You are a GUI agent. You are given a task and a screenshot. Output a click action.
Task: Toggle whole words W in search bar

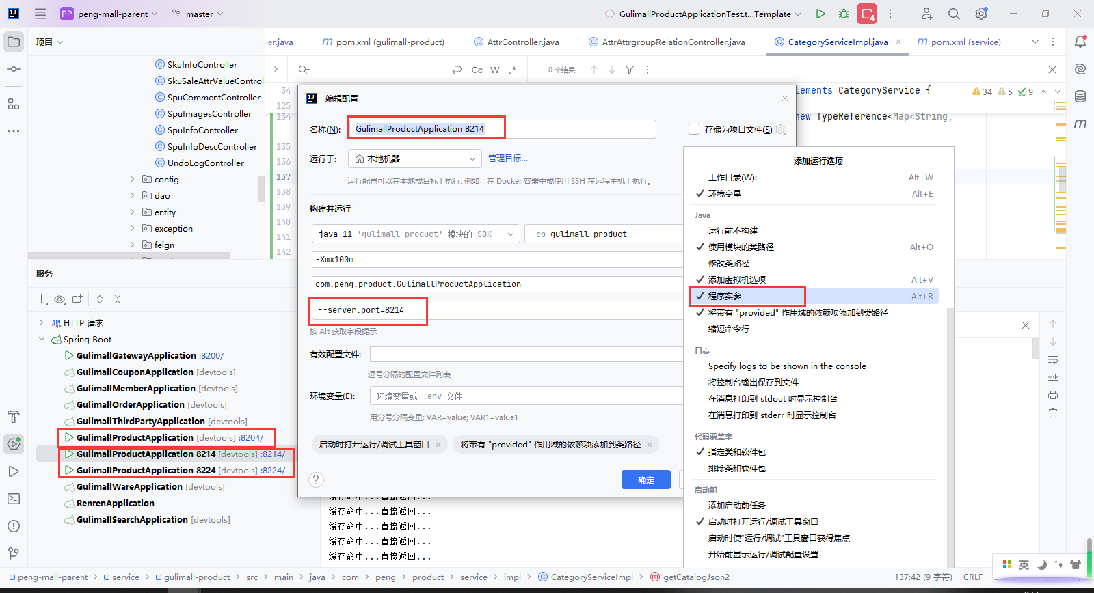(x=495, y=70)
